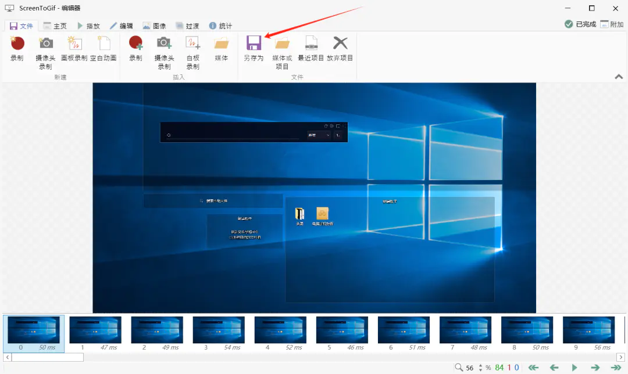Click the zoom magnifier icon

459,367
